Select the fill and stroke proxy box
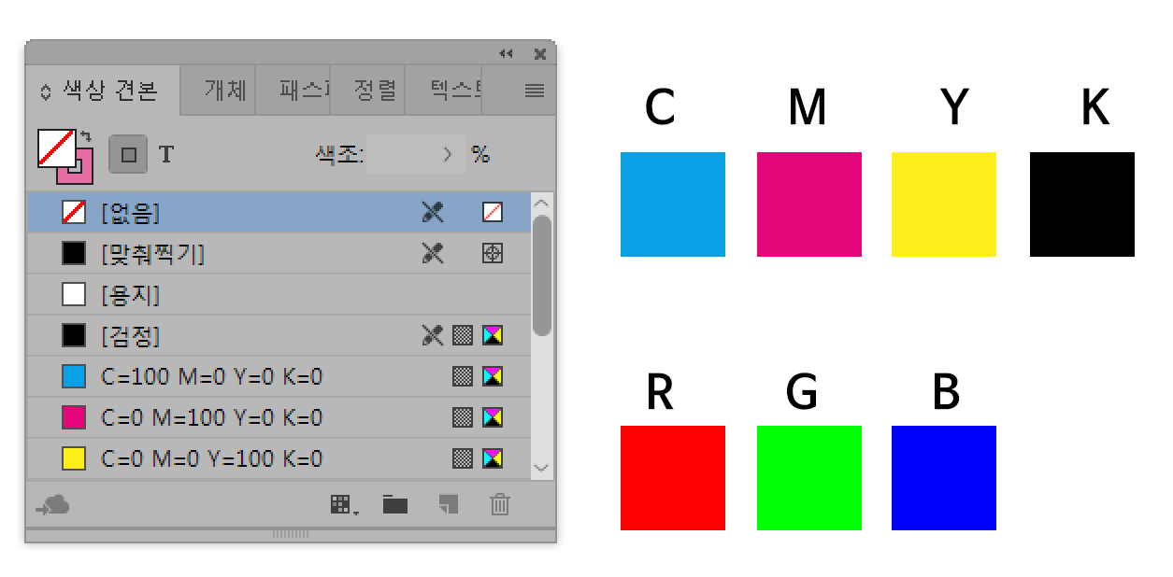Image resolution: width=1173 pixels, height=577 pixels. pyautogui.click(x=64, y=155)
